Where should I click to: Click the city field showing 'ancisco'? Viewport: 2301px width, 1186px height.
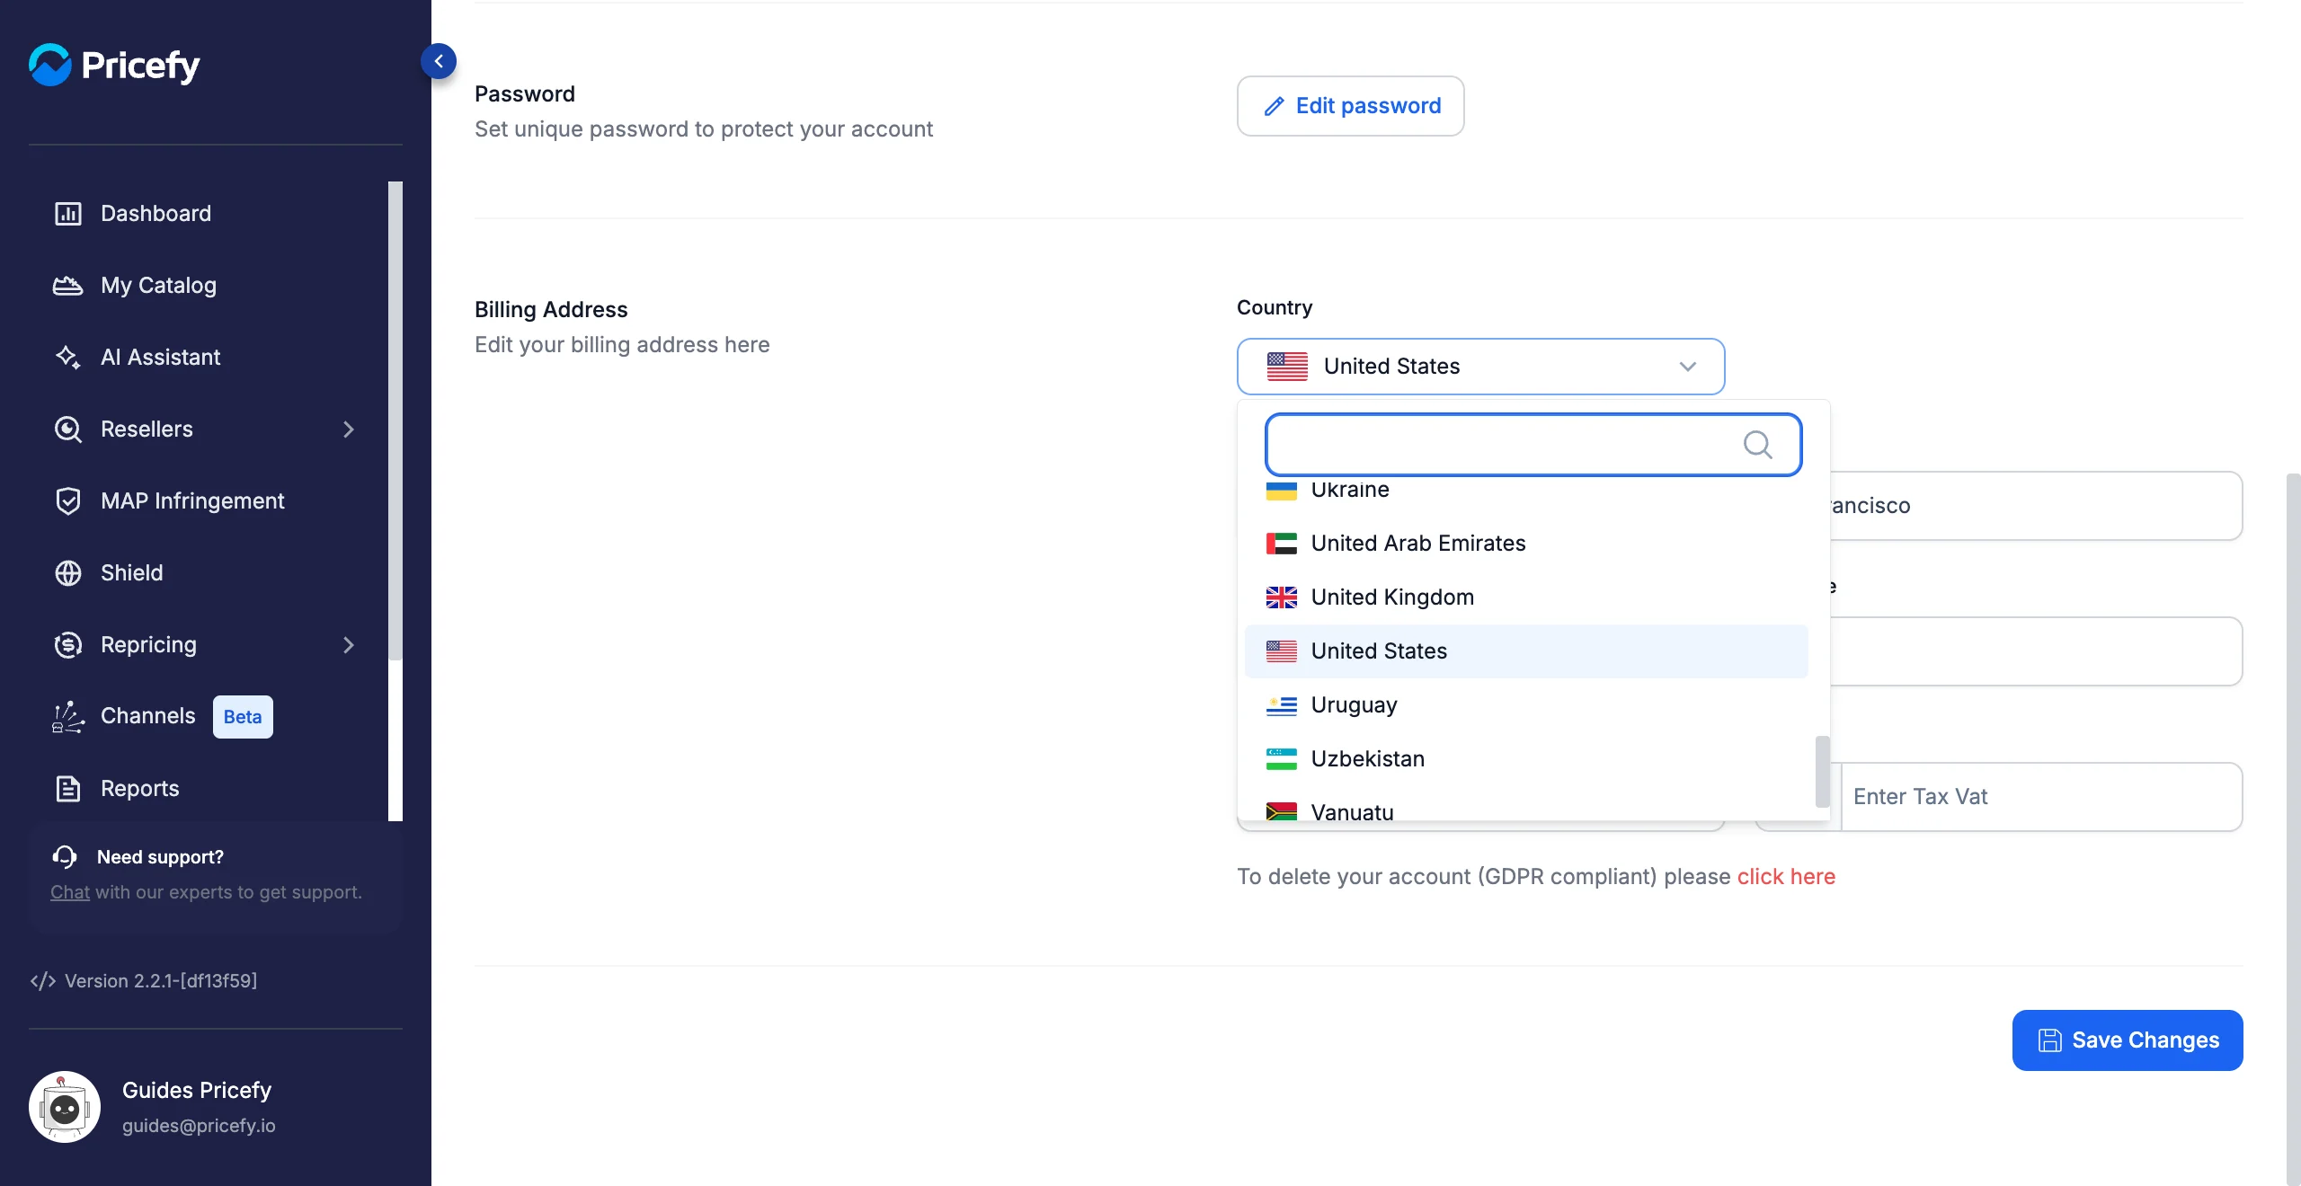click(2036, 506)
